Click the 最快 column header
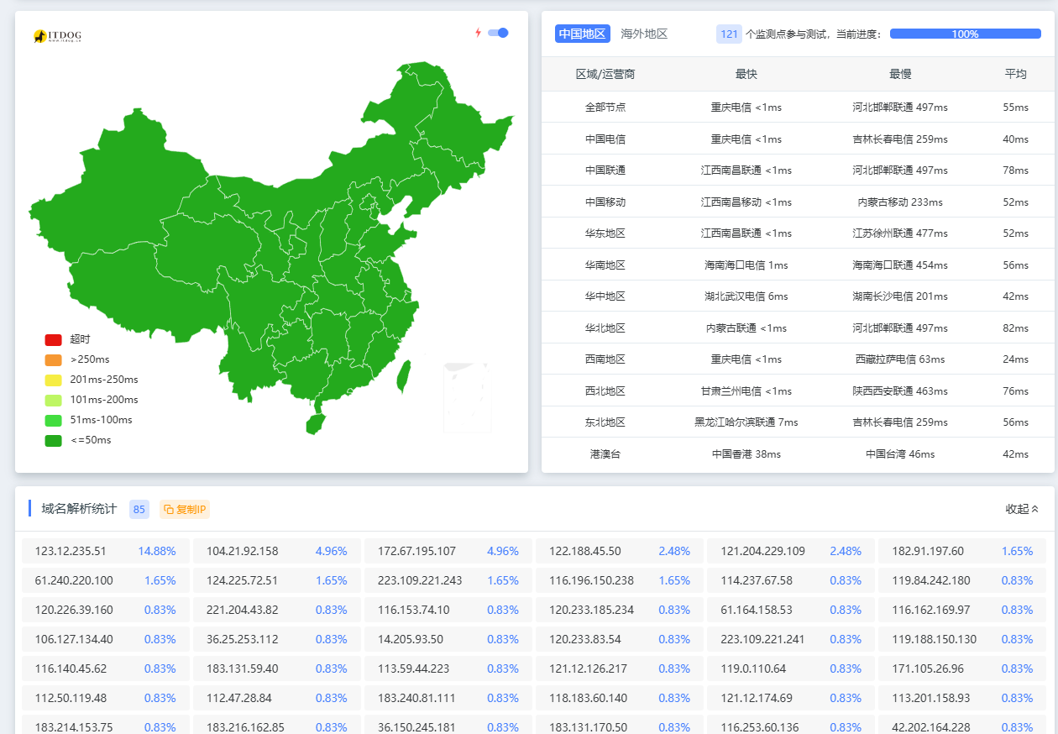The image size is (1058, 734). point(746,74)
